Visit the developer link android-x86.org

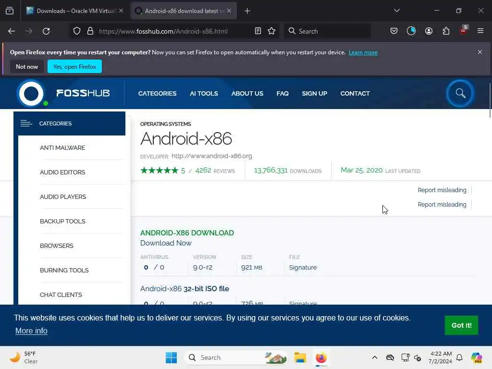pyautogui.click(x=212, y=156)
